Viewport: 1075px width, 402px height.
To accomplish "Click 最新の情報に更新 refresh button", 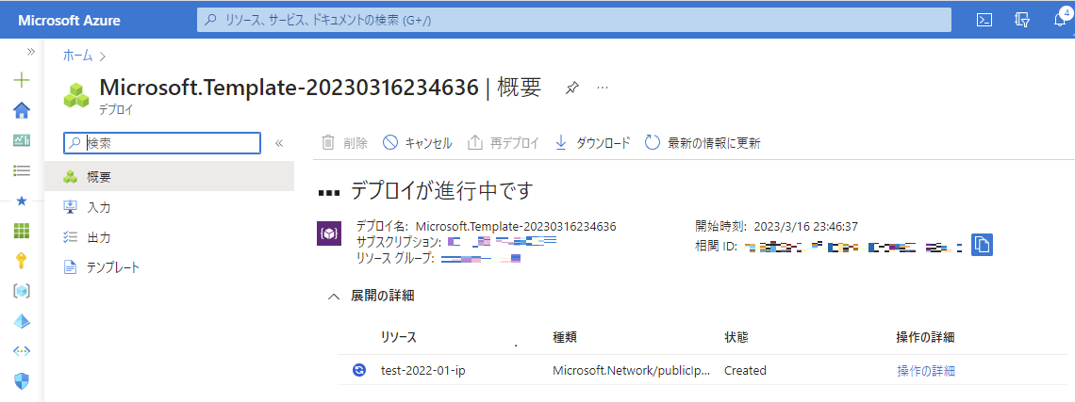I will click(703, 143).
